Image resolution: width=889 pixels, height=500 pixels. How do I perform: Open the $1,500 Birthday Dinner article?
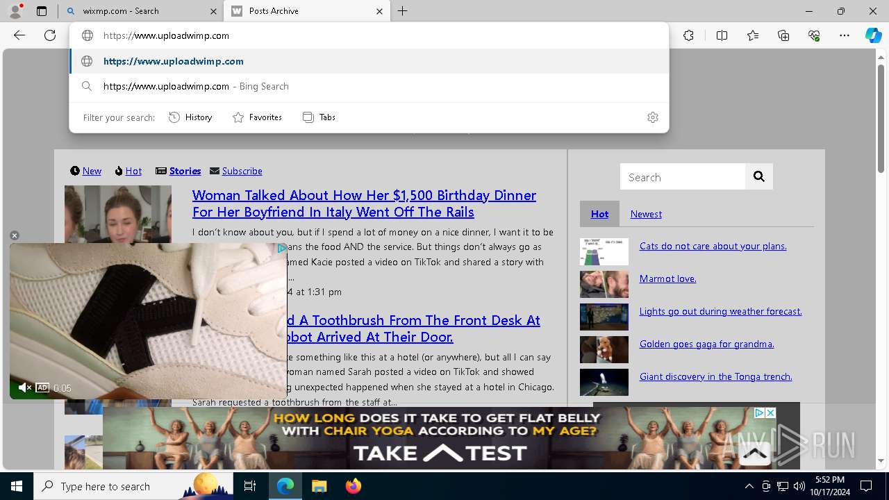[x=364, y=203]
